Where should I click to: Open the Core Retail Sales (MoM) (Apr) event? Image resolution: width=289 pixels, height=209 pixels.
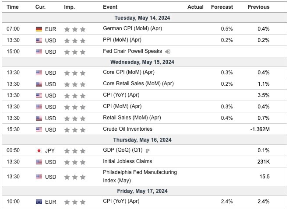pos(138,84)
